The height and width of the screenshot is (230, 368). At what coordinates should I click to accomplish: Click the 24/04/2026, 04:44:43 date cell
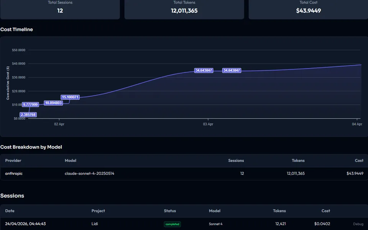pos(25,223)
